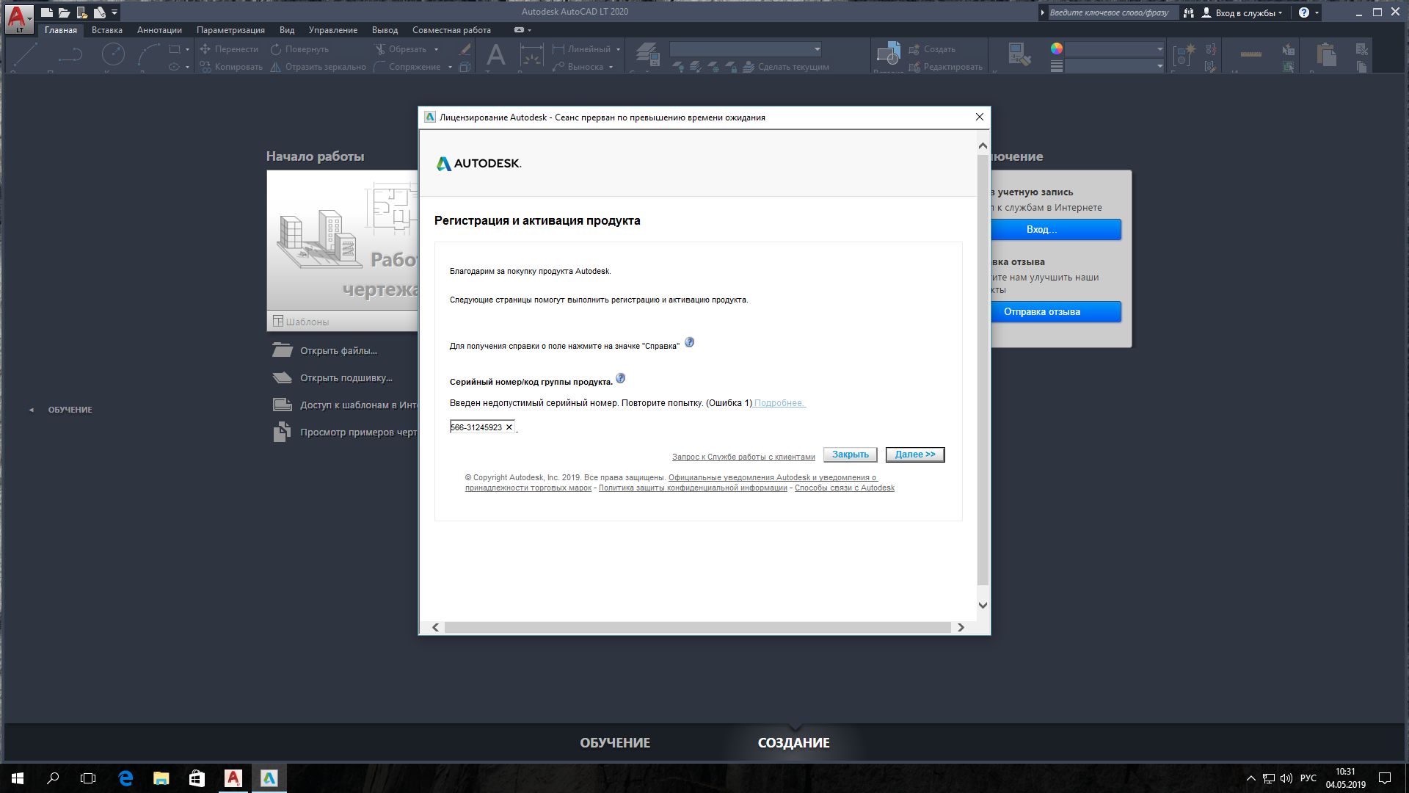Screen dimensions: 1409x793
Task: Click Create block (Создать)
Action: [932, 49]
